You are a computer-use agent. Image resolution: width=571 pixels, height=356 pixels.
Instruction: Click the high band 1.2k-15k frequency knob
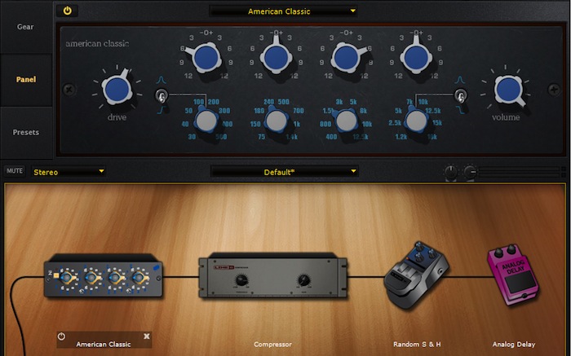pos(416,121)
